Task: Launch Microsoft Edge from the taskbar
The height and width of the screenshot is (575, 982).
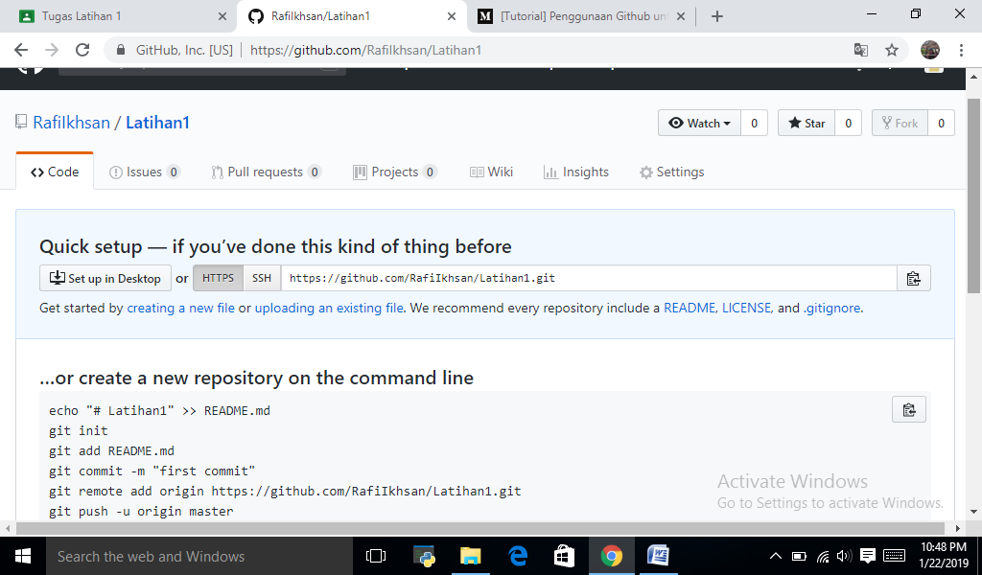Action: pos(518,556)
